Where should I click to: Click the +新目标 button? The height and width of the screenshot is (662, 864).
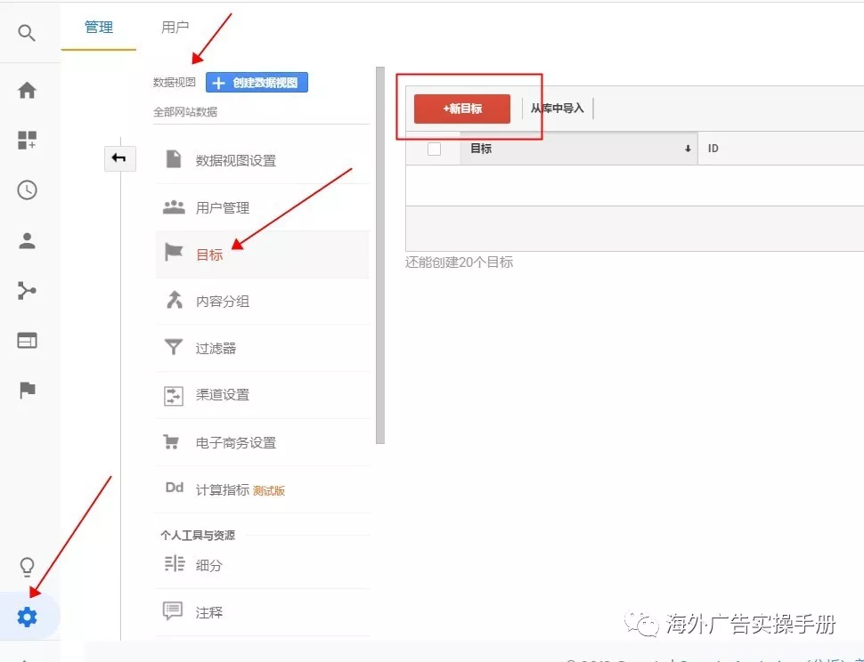point(461,109)
